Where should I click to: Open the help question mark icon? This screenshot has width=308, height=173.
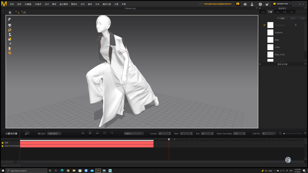[260, 4]
